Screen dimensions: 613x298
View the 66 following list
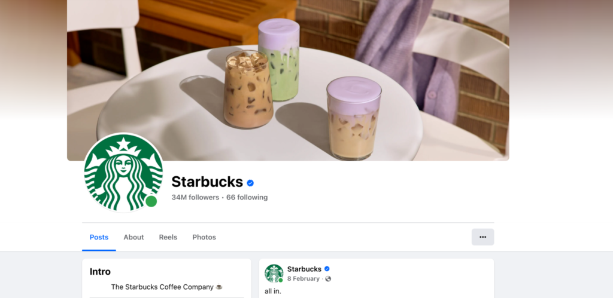[x=247, y=197]
